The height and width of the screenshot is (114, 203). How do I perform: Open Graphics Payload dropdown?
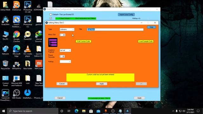[x=65, y=50]
